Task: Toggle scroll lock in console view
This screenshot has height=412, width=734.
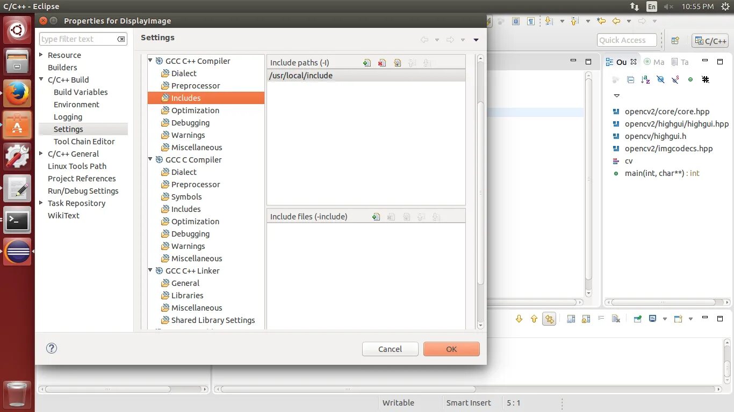Action: point(586,319)
